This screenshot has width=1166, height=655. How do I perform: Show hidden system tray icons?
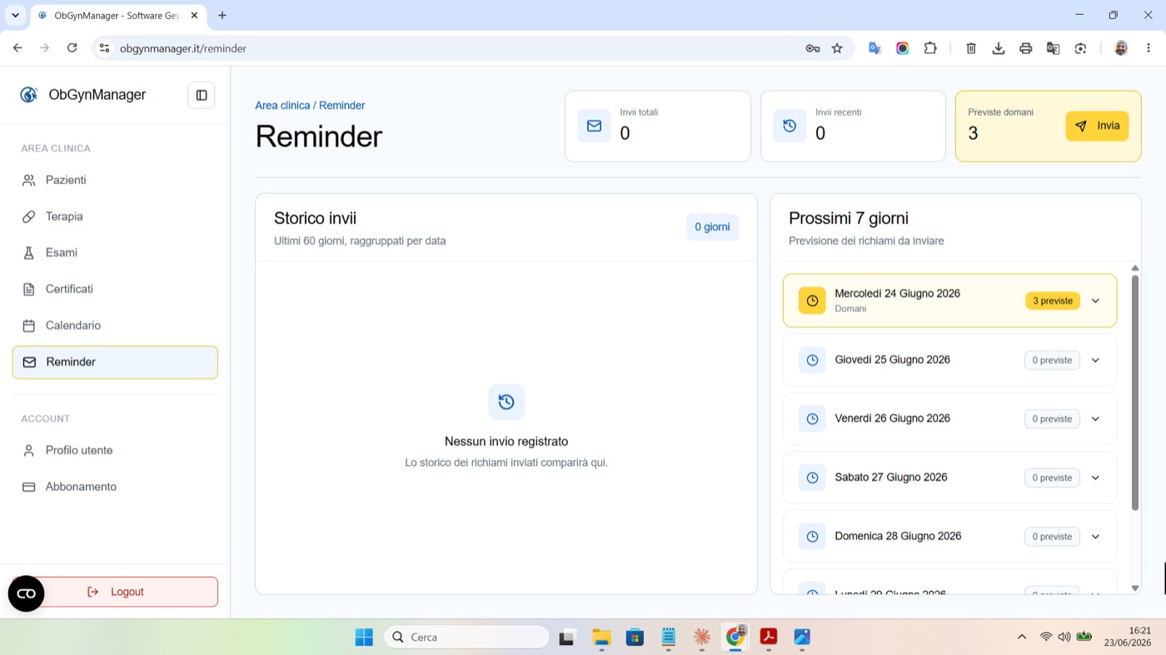coord(1022,637)
